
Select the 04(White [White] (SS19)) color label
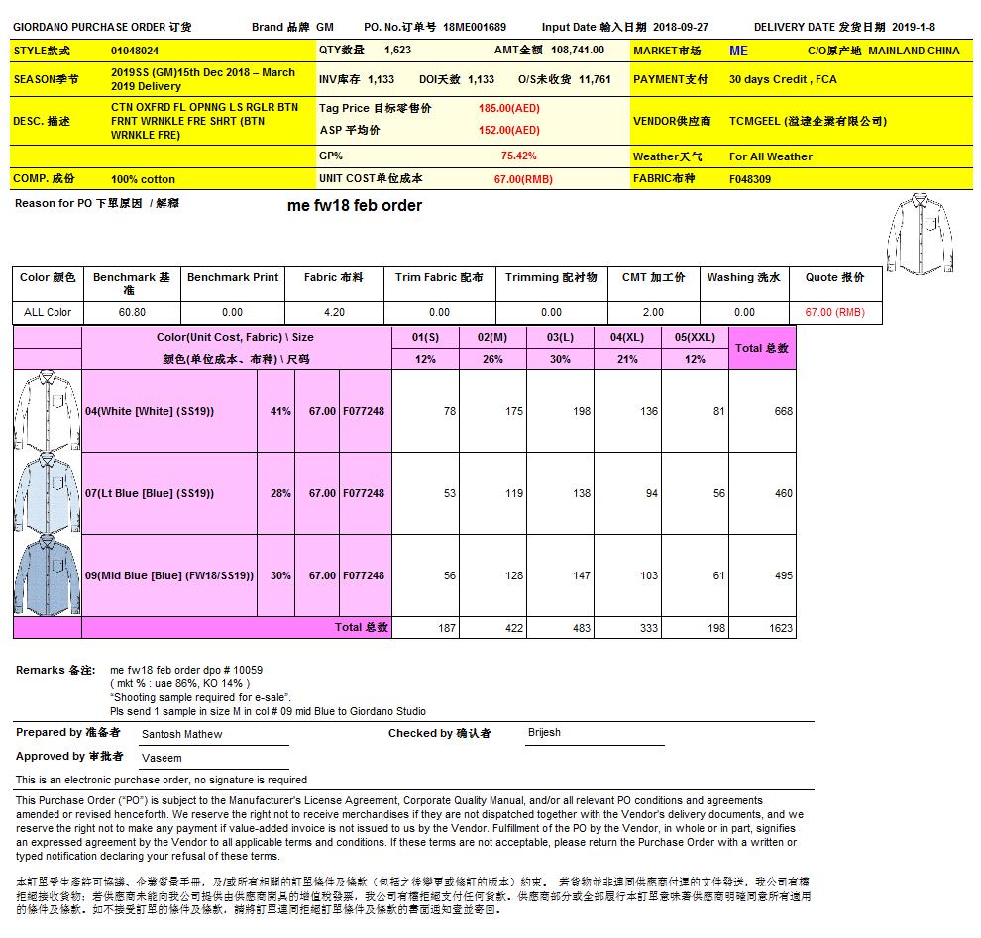click(x=150, y=411)
